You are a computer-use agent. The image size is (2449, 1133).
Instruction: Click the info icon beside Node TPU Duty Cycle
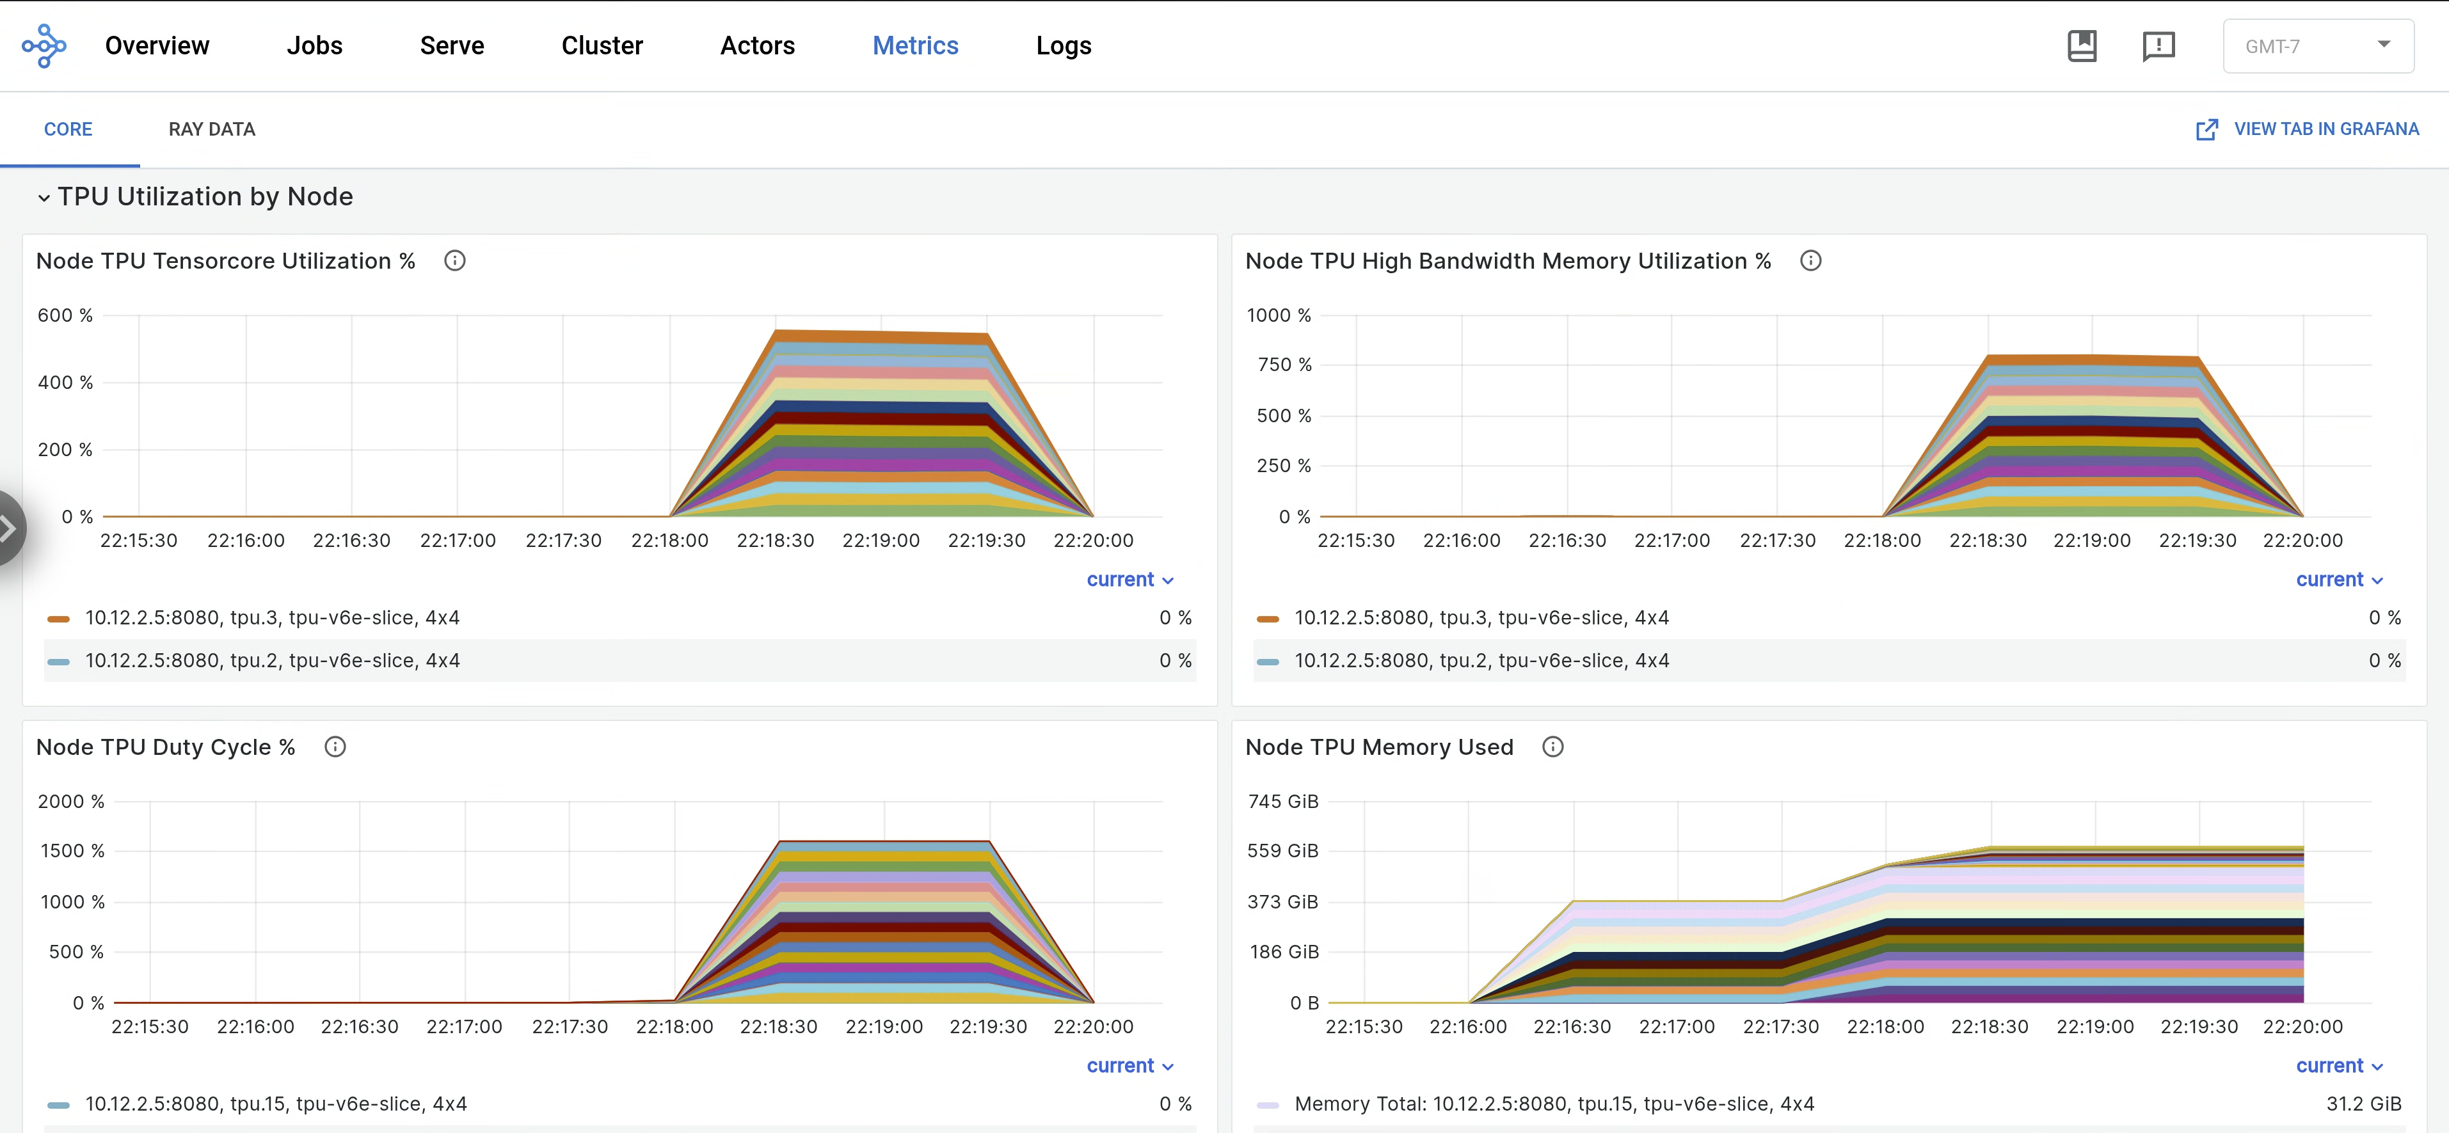(x=335, y=747)
